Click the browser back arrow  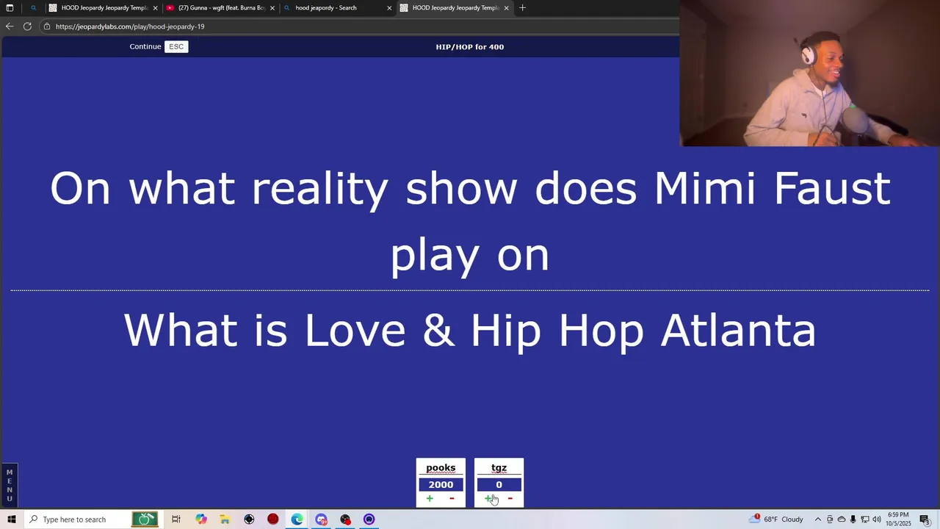tap(10, 26)
